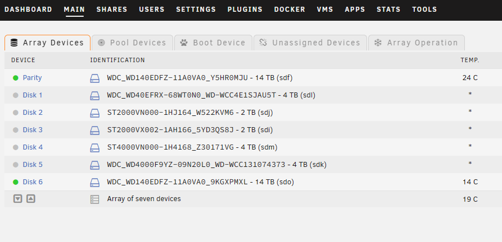Click the grey status dot for Disk 2
This screenshot has height=242, width=502.
pyautogui.click(x=15, y=113)
